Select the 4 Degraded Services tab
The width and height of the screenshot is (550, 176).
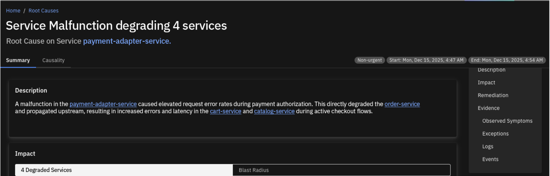point(124,170)
